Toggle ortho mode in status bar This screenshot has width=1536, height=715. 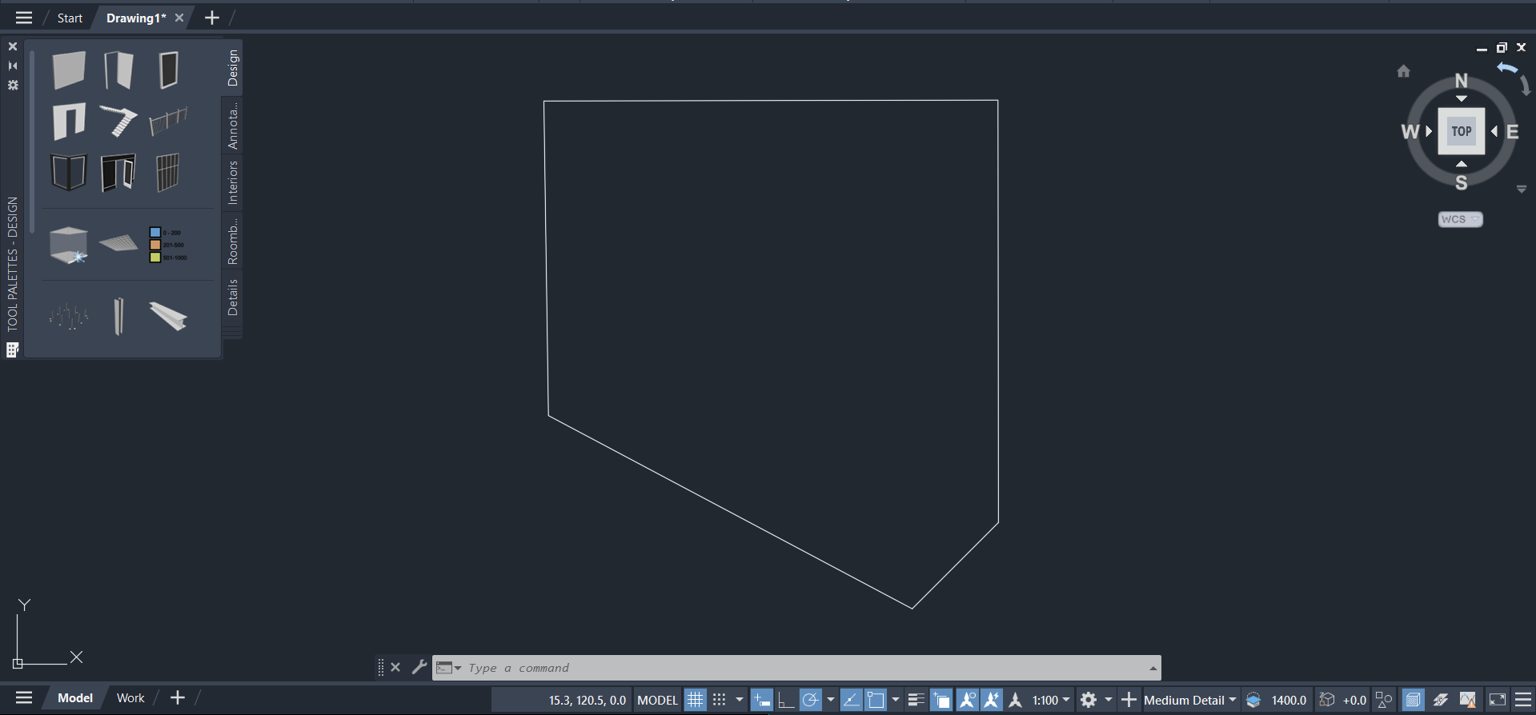click(786, 700)
